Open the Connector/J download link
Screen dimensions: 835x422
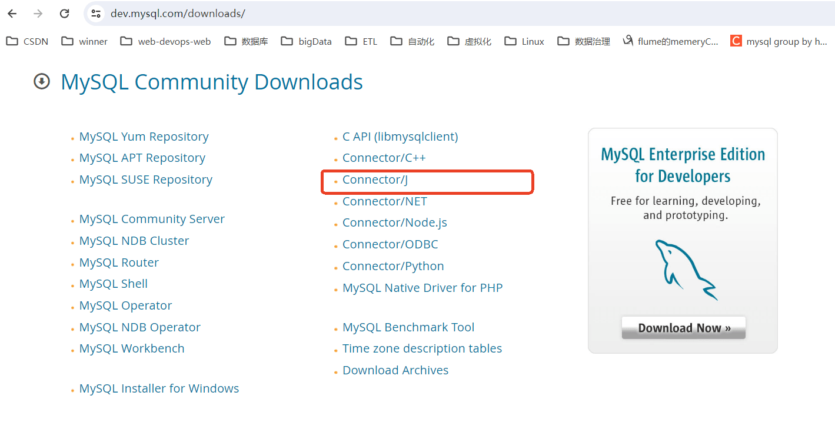(x=375, y=180)
